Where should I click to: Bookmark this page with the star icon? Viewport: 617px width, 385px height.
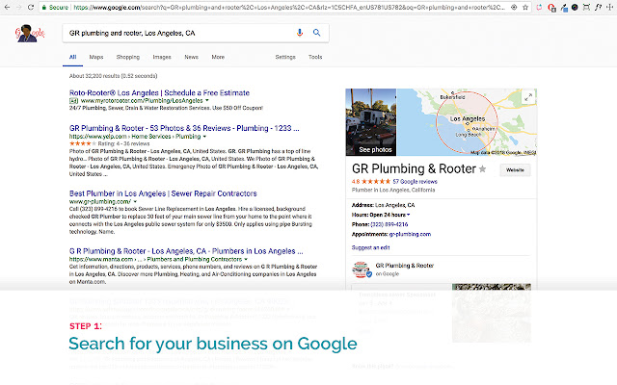(x=525, y=7)
